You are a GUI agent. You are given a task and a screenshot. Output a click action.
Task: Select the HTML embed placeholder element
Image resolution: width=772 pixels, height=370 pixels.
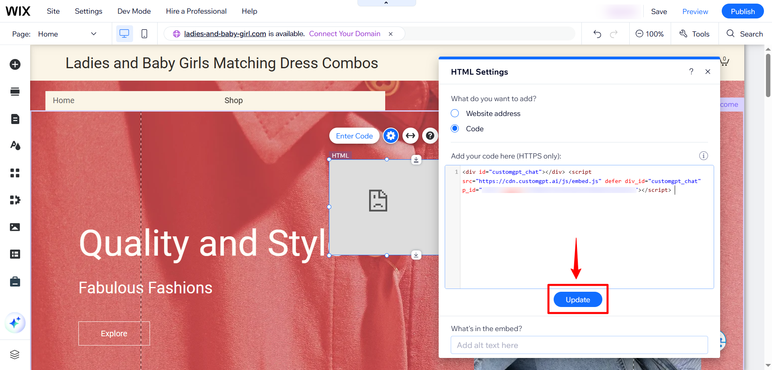coord(384,207)
